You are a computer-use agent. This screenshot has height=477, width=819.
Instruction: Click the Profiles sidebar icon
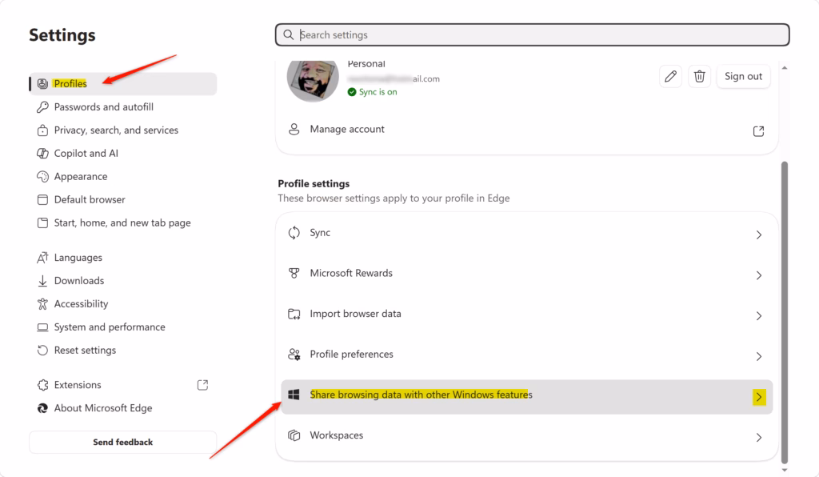[42, 83]
